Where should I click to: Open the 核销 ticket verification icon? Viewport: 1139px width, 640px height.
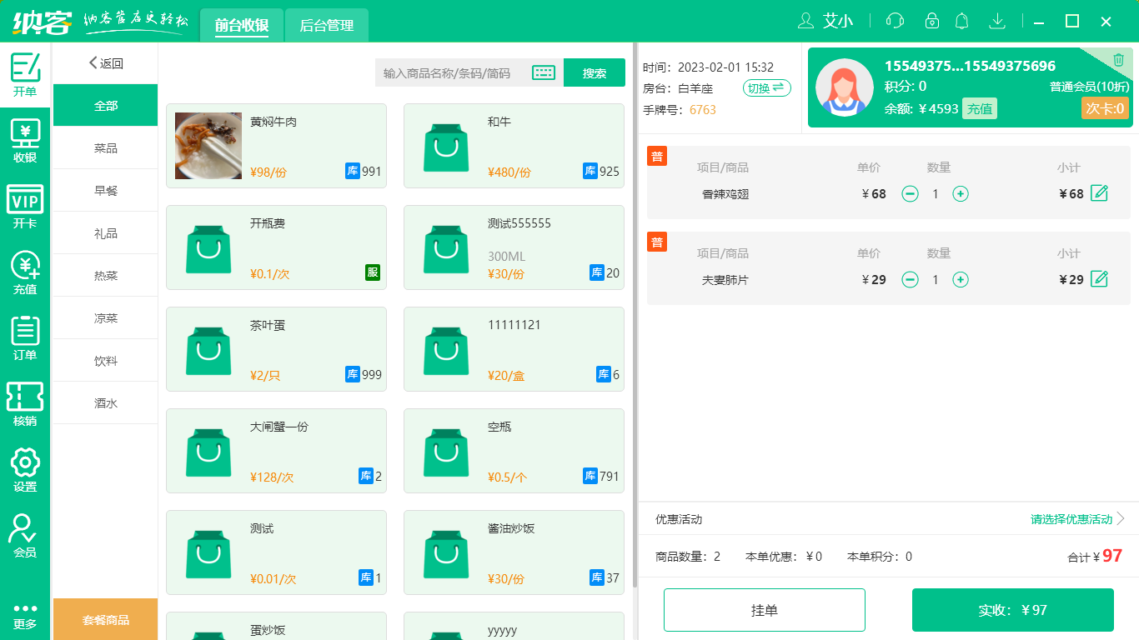[25, 405]
